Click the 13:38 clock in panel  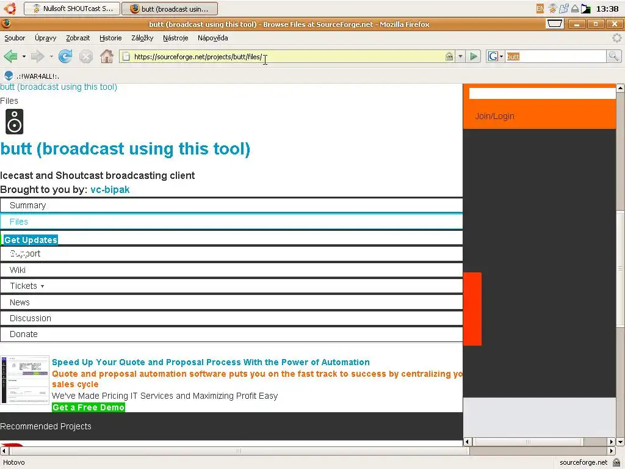tap(607, 9)
